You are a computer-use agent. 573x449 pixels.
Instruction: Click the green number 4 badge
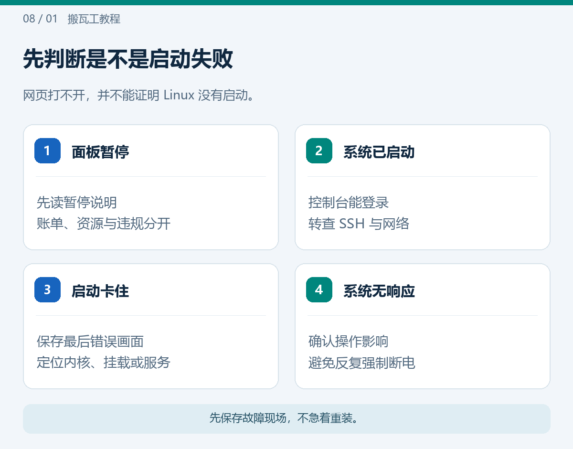(x=319, y=289)
